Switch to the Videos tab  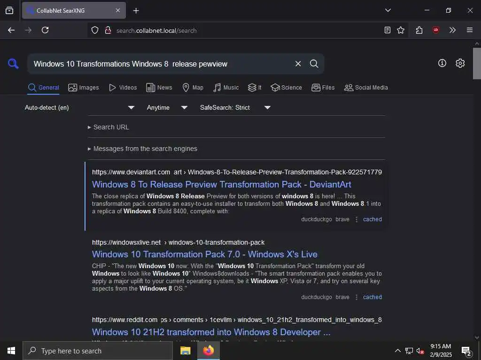[123, 88]
